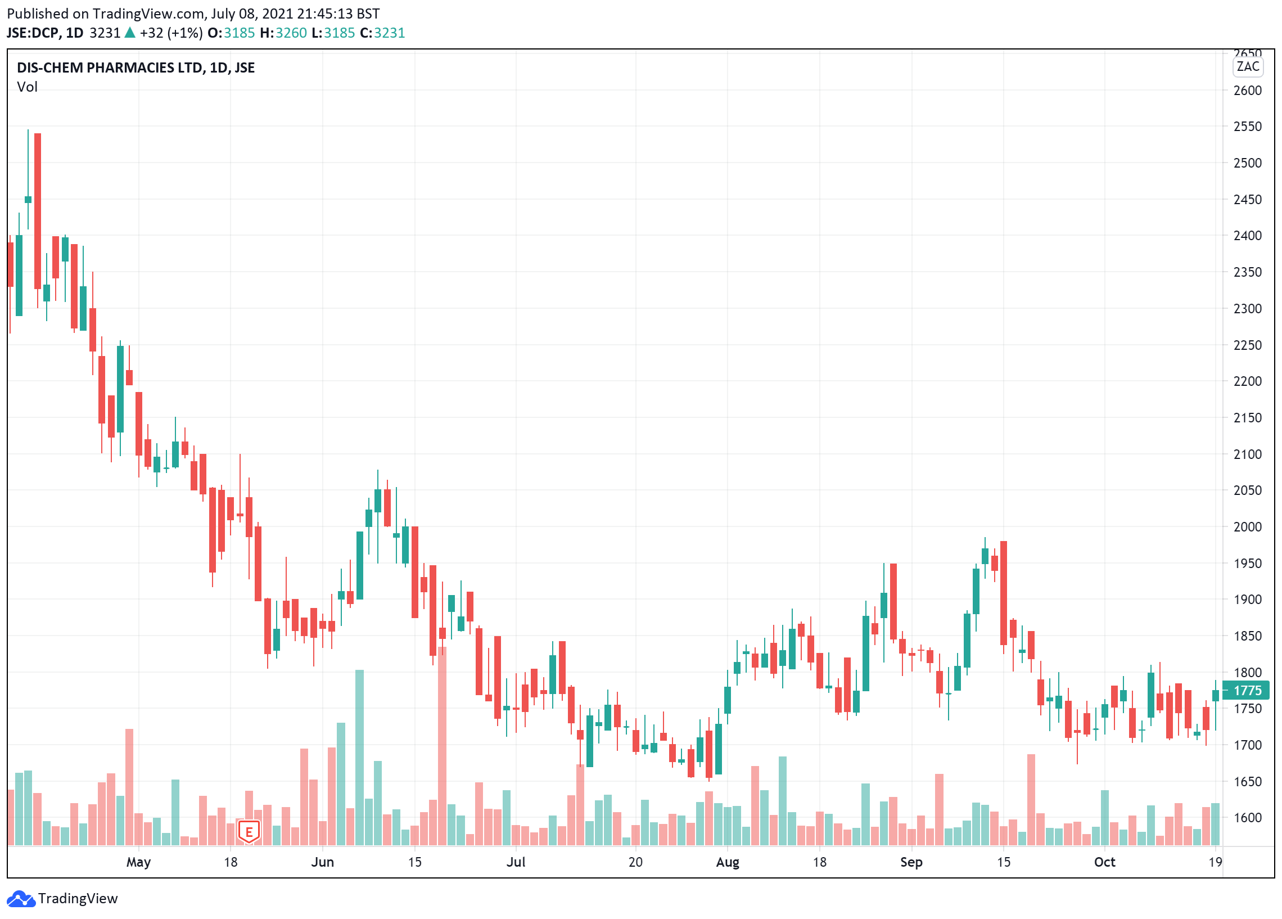The height and width of the screenshot is (919, 1282).
Task: Click the 1600 price axis label
Action: [x=1248, y=818]
